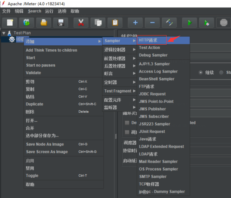This screenshot has width=231, height=198.
Task: Open the Search menu
Action: pos(35,11)
